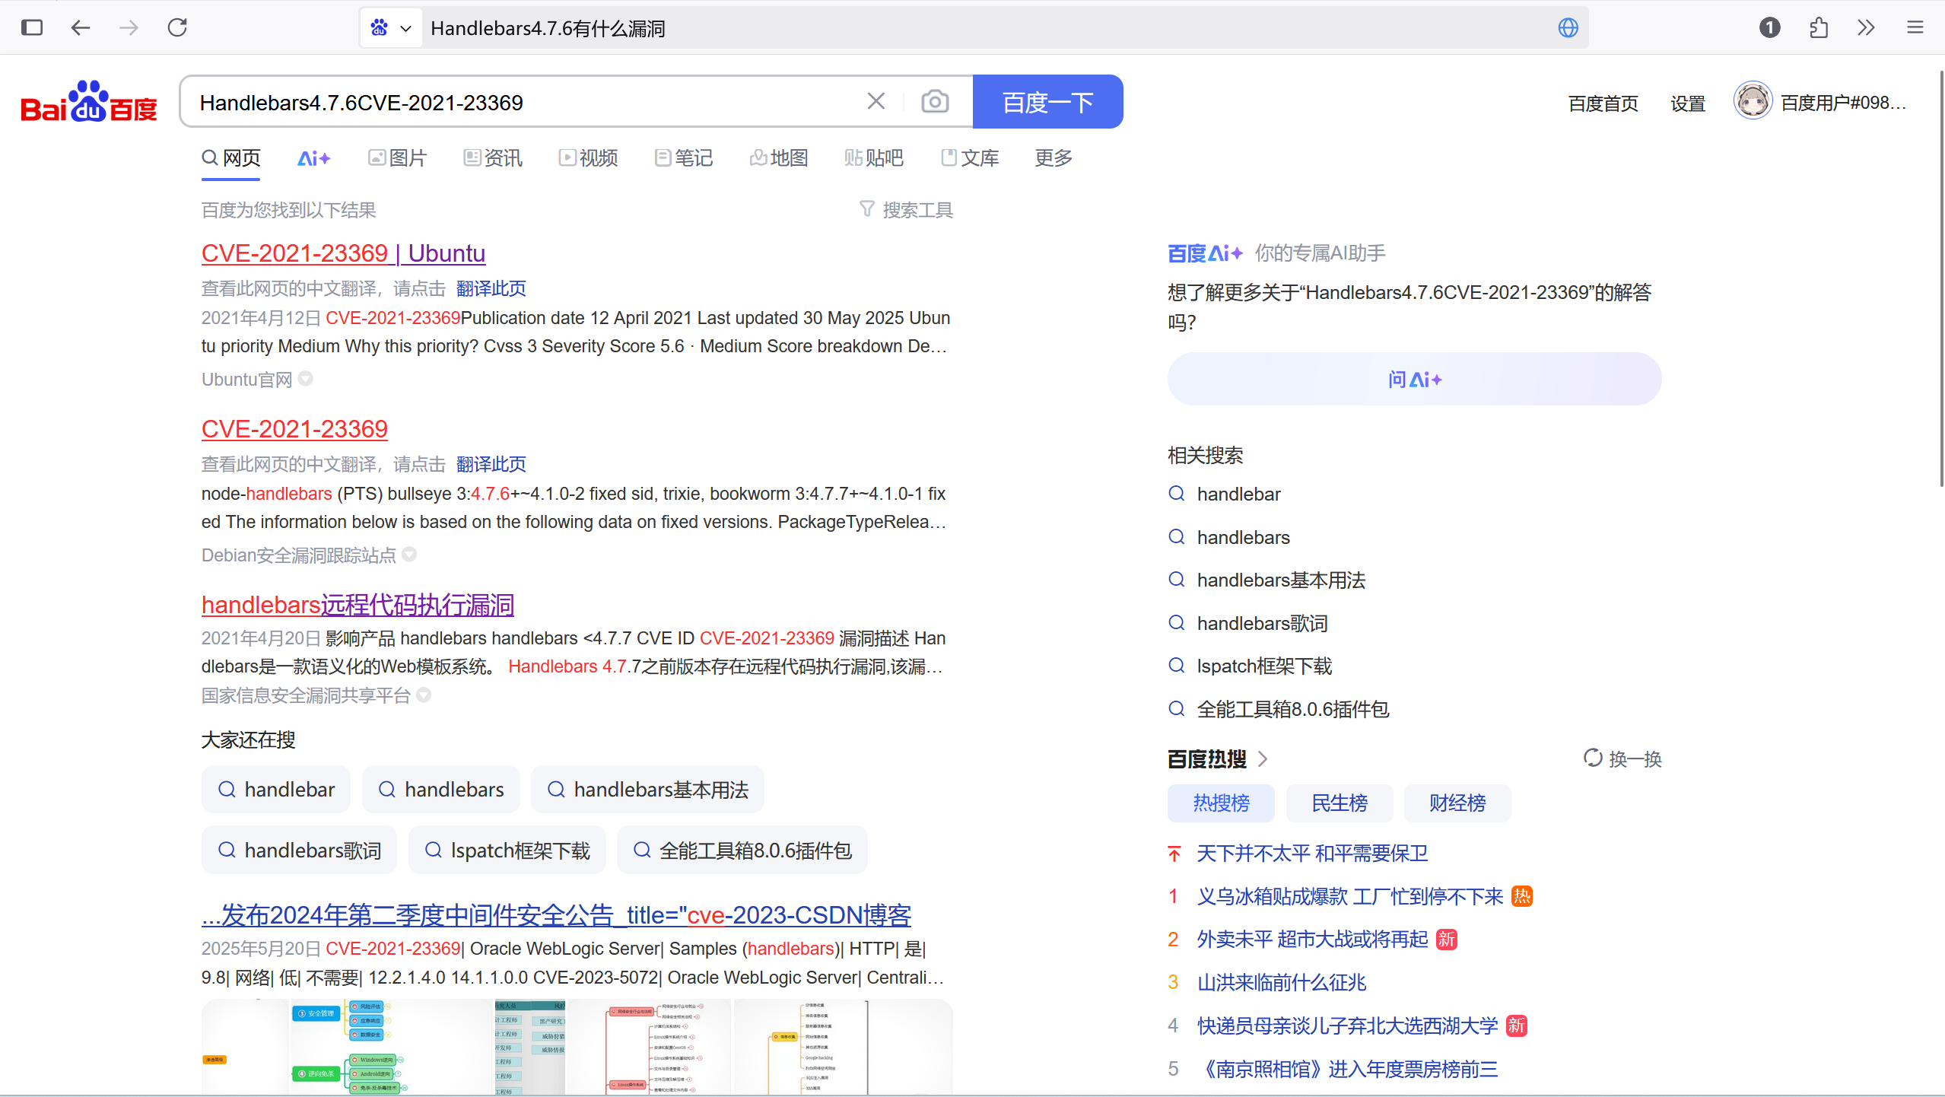
Task: Switch to the 文库 tab
Action: pyautogui.click(x=969, y=158)
